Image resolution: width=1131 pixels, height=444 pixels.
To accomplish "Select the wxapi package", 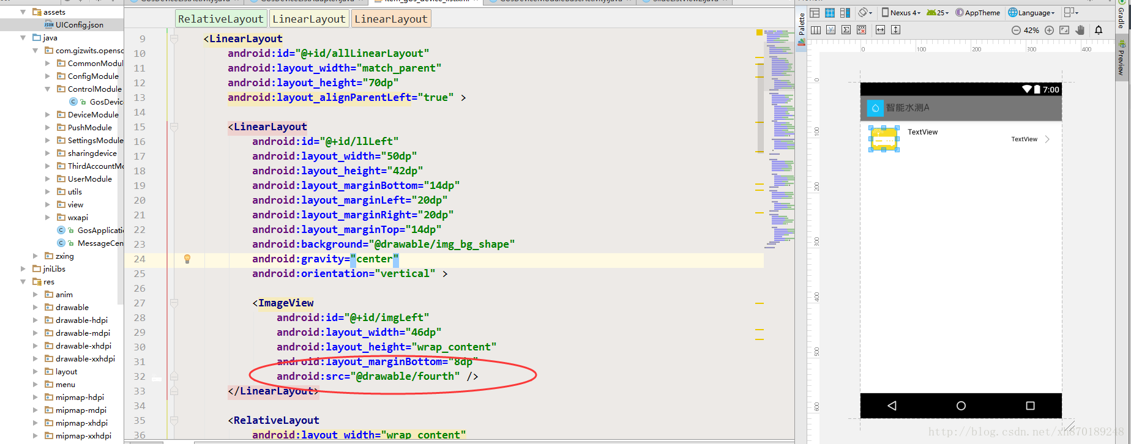I will pos(72,218).
